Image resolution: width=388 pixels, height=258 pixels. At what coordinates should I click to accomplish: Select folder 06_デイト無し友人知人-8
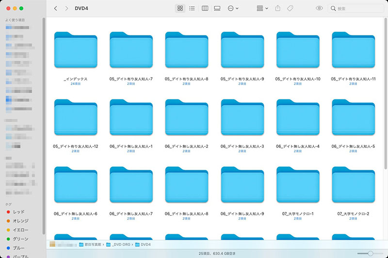(x=187, y=185)
